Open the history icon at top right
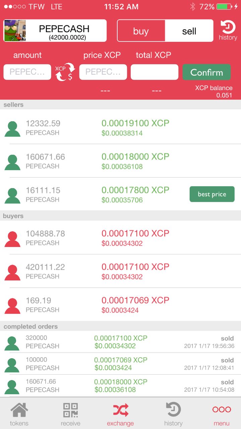Viewport: 241px width, 429px height. click(x=228, y=30)
